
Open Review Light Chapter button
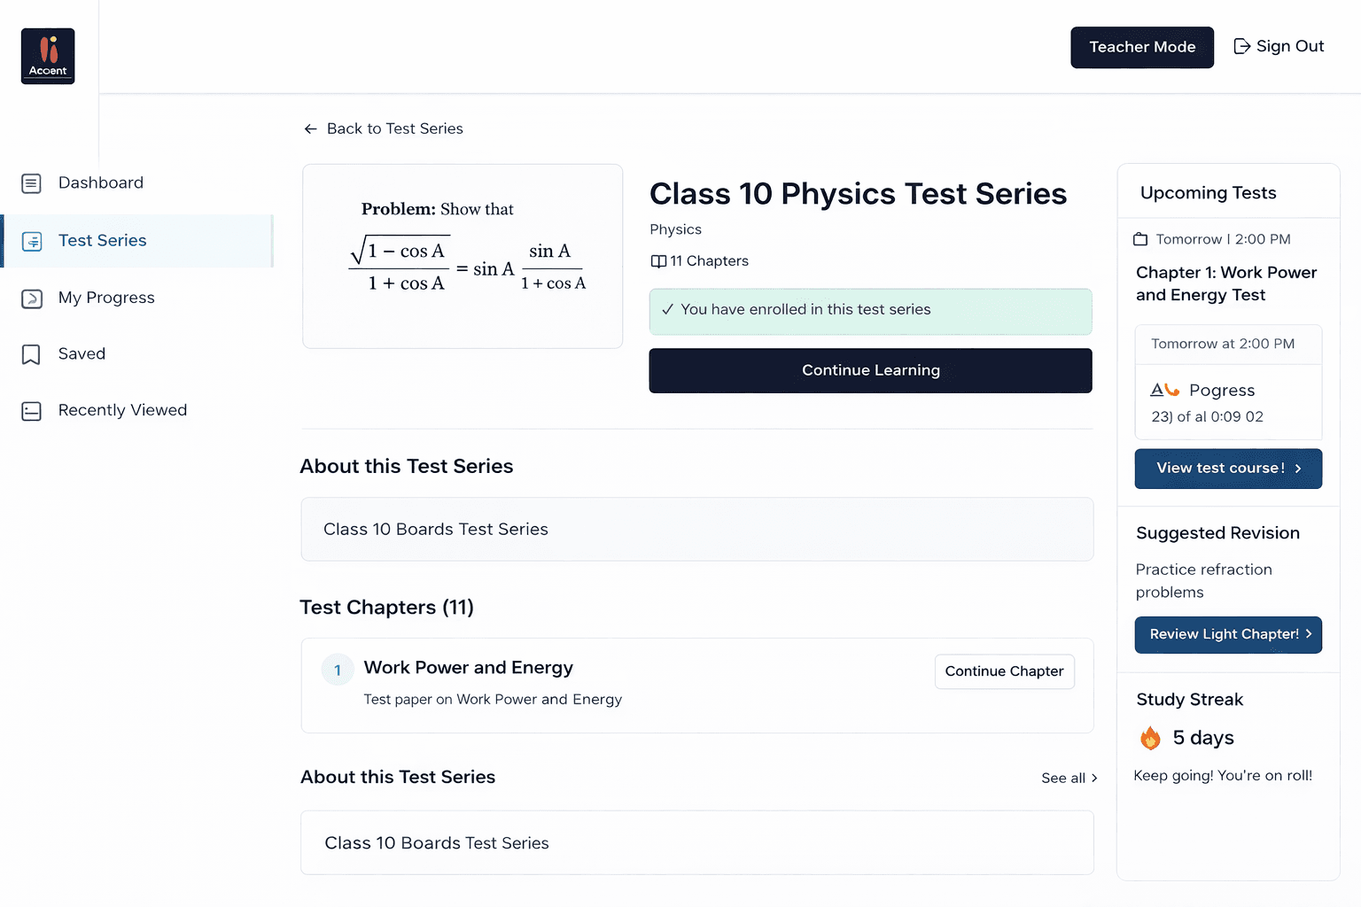pos(1228,635)
